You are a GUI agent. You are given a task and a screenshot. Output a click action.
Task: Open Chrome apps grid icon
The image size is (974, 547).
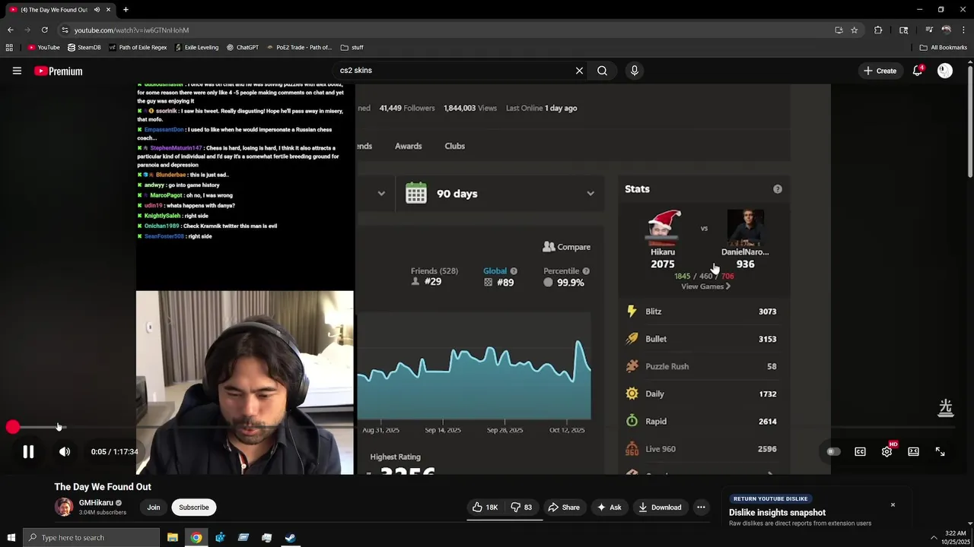[9, 47]
